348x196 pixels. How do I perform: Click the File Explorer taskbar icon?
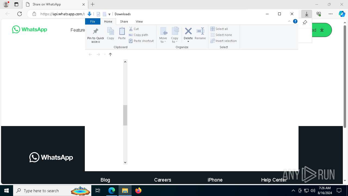(x=125, y=191)
